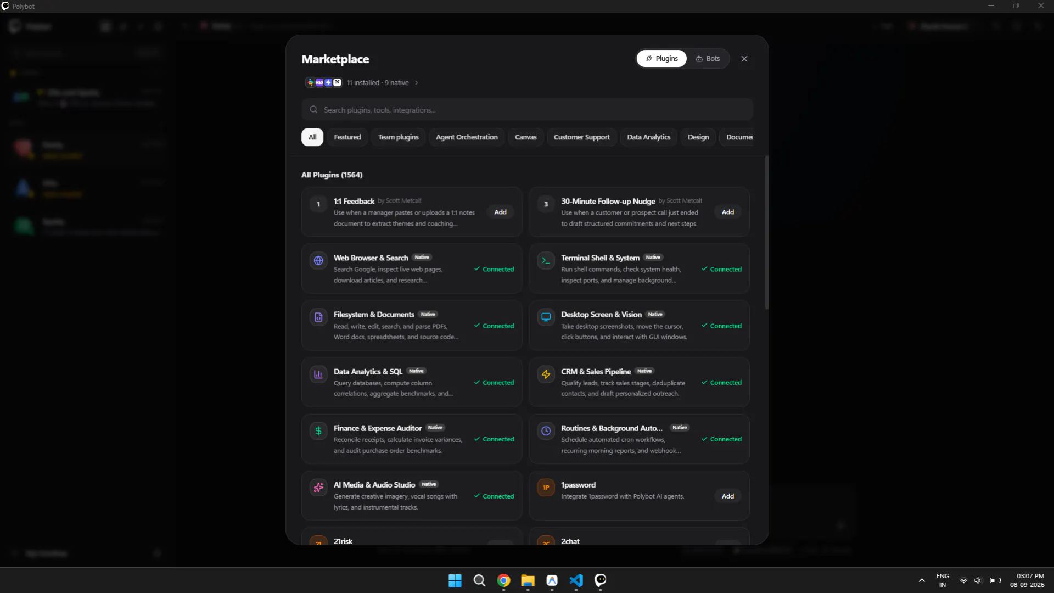1054x593 pixels.
Task: Switch Marketplace to Plugins view
Action: click(661, 59)
